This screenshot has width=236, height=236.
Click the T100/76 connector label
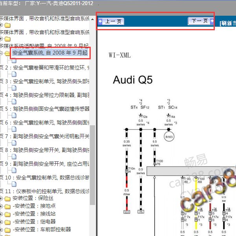(x=159, y=163)
